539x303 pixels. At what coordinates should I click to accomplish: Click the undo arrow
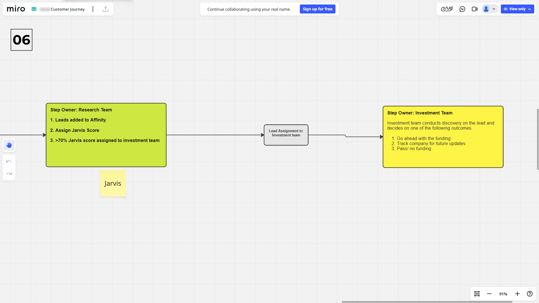pyautogui.click(x=9, y=161)
